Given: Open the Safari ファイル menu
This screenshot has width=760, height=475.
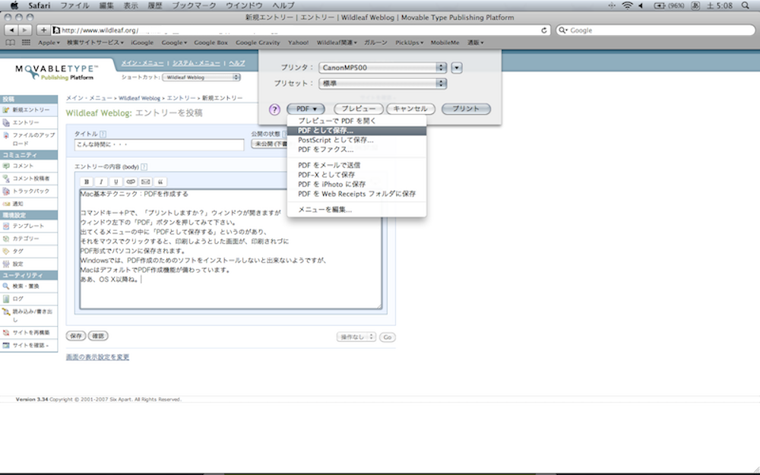Looking at the screenshot, I should click(x=74, y=5).
